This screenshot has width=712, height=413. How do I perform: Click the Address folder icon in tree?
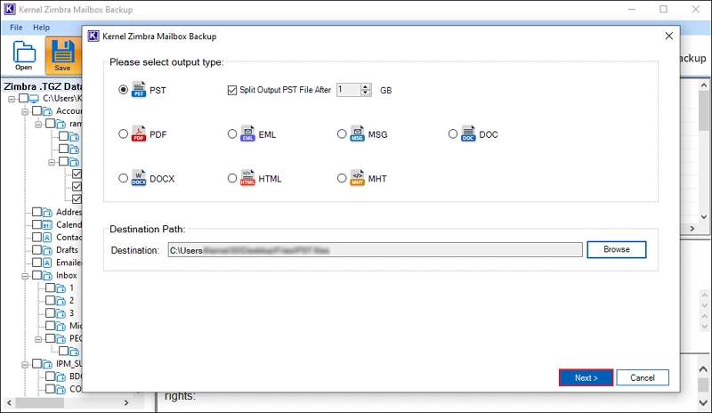48,212
